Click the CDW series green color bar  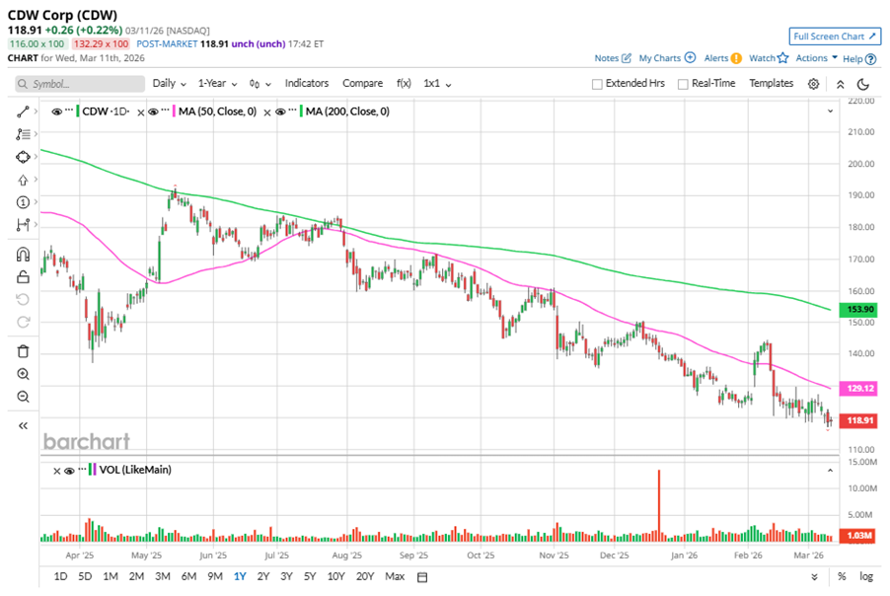[78, 112]
